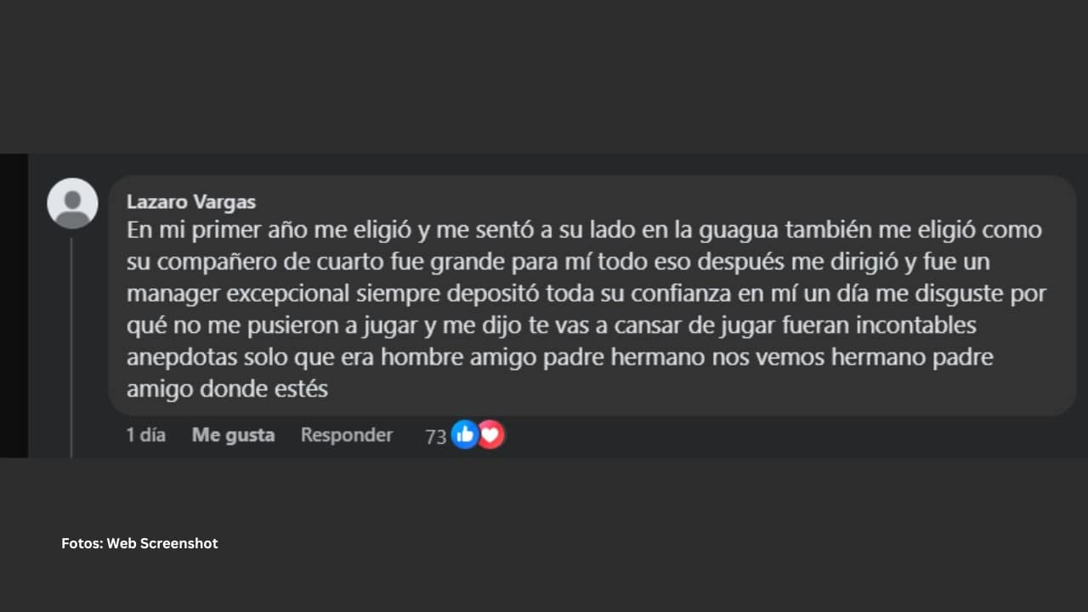This screenshot has height=612, width=1088.
Task: Open Lazaro Vargas profile name link
Action: 191,201
